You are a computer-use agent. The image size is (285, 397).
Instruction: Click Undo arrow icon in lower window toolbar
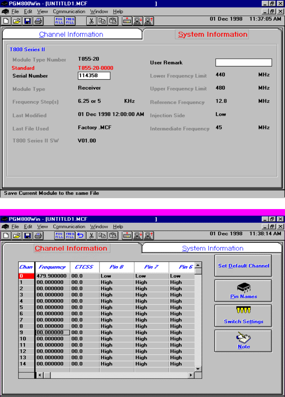[x=80, y=235]
